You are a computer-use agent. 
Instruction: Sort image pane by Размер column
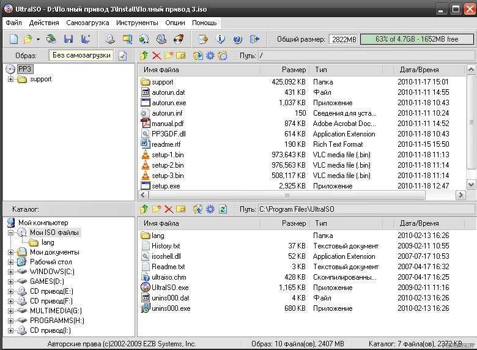coord(285,70)
